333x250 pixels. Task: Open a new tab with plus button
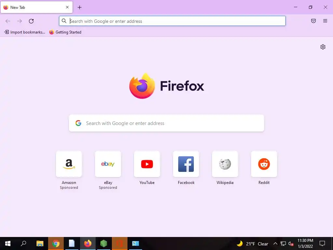[x=79, y=7]
